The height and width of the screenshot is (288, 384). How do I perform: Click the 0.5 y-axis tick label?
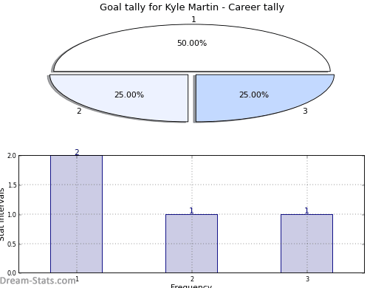[x=12, y=244]
